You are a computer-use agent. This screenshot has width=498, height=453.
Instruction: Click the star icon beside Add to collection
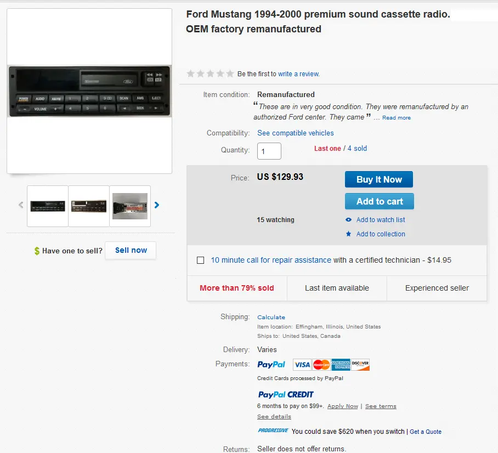pyautogui.click(x=348, y=234)
